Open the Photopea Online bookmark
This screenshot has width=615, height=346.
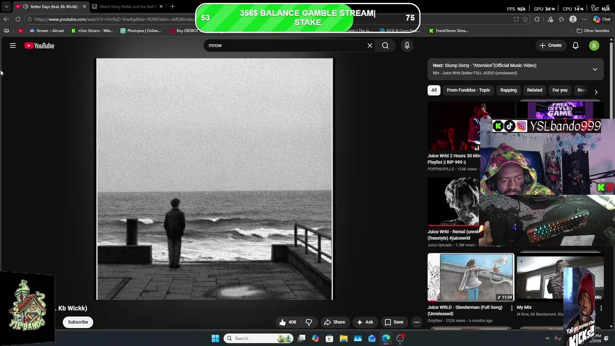(x=141, y=31)
